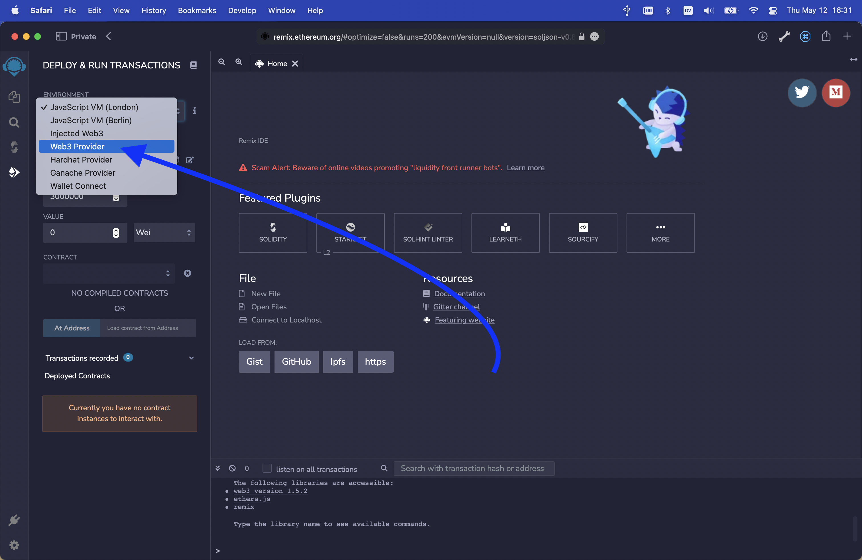Click the transaction hash search field

pyautogui.click(x=473, y=468)
